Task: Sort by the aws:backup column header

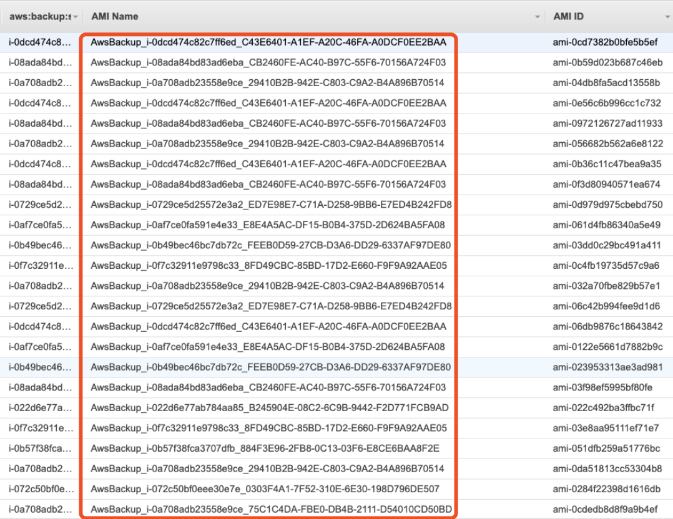Action: click(x=41, y=16)
